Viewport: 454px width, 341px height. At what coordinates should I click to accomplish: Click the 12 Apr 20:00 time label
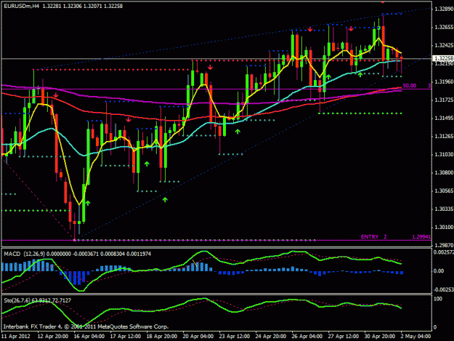click(53, 337)
